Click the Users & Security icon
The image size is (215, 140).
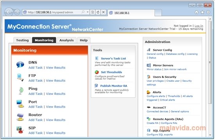[149, 77]
